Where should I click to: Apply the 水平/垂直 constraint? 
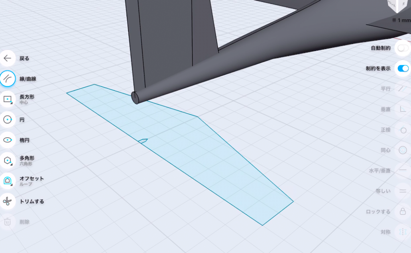pyautogui.click(x=403, y=171)
